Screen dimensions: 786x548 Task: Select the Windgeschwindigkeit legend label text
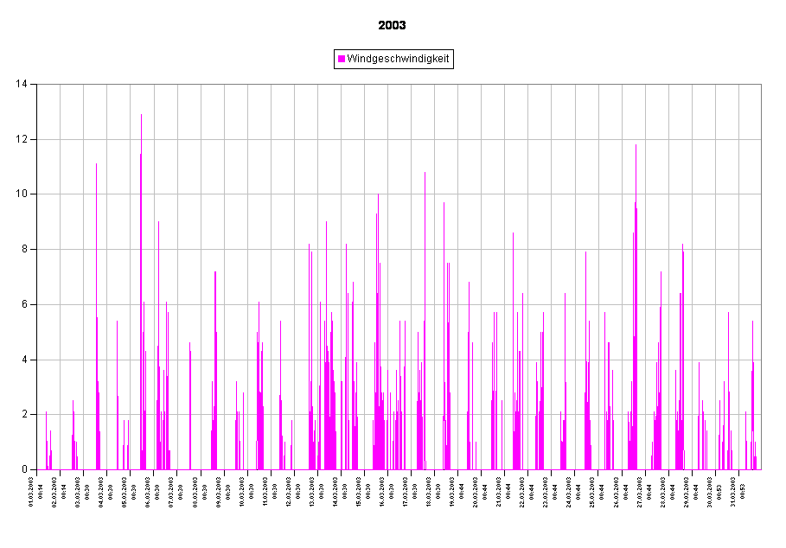(398, 59)
